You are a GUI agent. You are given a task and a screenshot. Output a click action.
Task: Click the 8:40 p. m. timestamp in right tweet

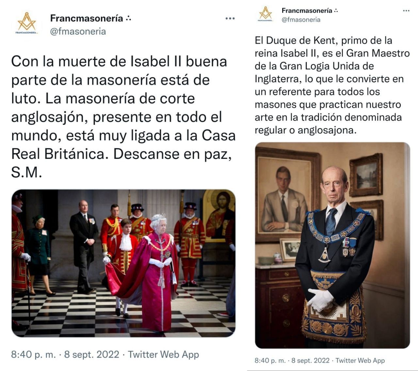(270, 361)
